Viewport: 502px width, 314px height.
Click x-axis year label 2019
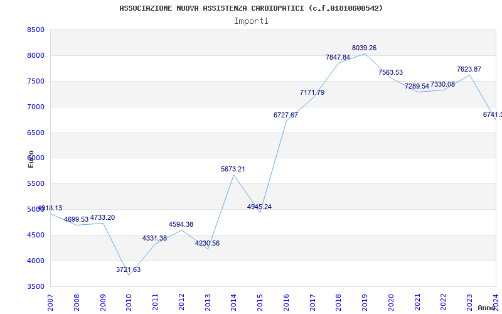point(365,303)
